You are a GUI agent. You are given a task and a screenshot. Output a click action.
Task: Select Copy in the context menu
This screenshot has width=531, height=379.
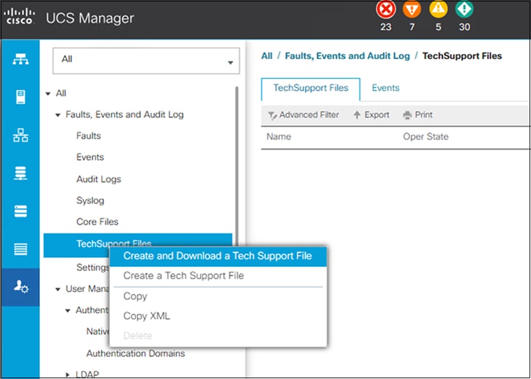click(x=218, y=296)
